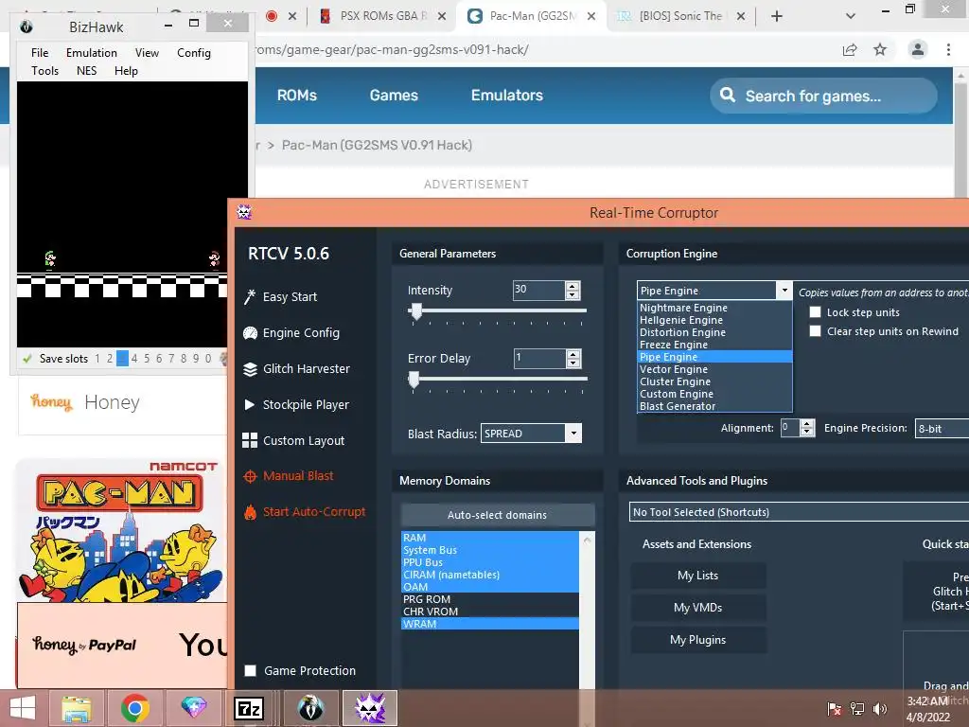The width and height of the screenshot is (969, 727).
Task: Choose Nightmare Engine from the list
Action: tap(714, 308)
